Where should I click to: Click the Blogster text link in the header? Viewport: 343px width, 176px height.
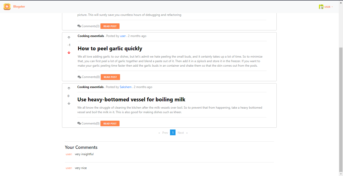[x=19, y=7]
